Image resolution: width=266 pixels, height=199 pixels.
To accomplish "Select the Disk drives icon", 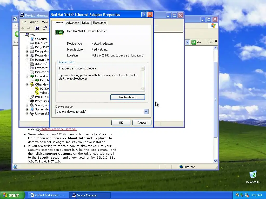I will (32, 43).
